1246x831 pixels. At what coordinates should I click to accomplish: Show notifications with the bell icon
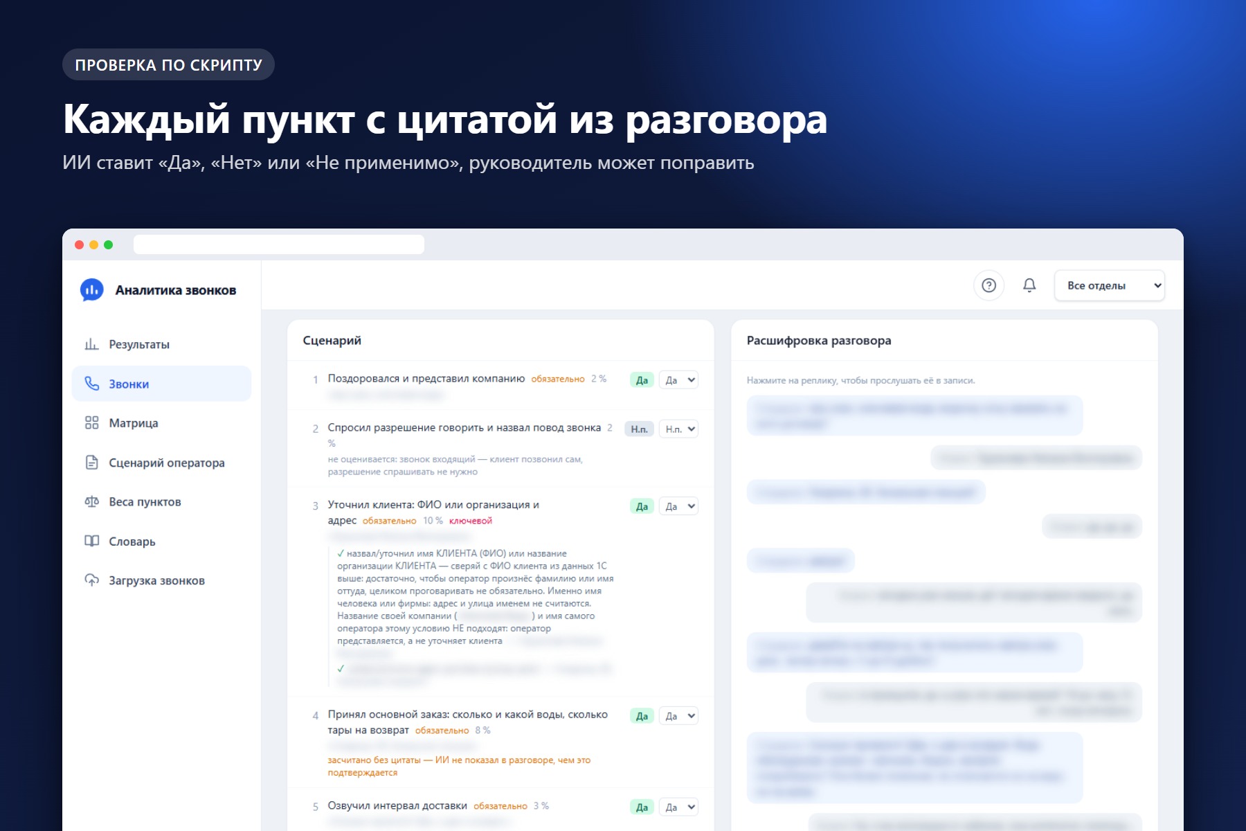pos(1029,285)
